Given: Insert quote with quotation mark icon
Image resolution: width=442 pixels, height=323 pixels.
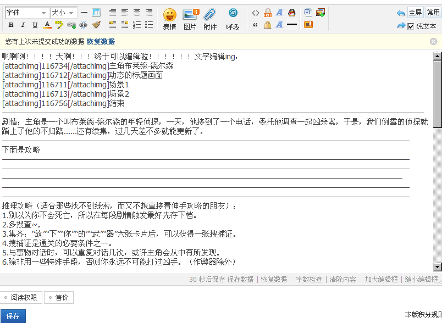Looking at the screenshot, I should click(256, 25).
